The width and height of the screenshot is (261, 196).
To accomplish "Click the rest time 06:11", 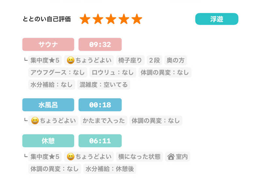I will (x=100, y=141).
